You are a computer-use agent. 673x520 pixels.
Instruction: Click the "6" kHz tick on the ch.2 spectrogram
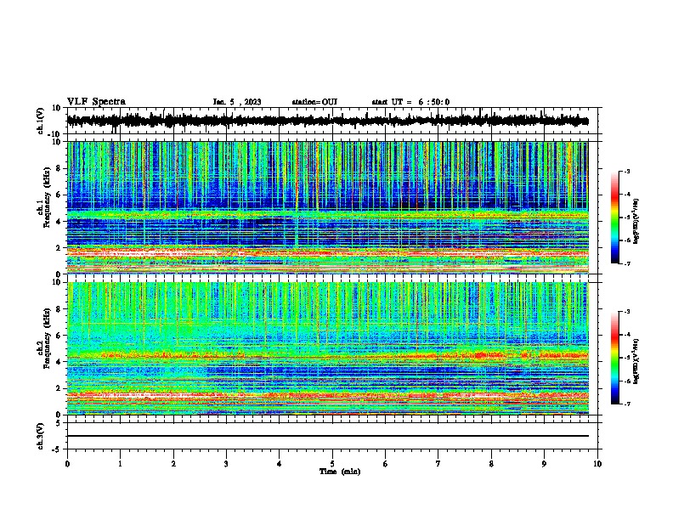[59, 336]
